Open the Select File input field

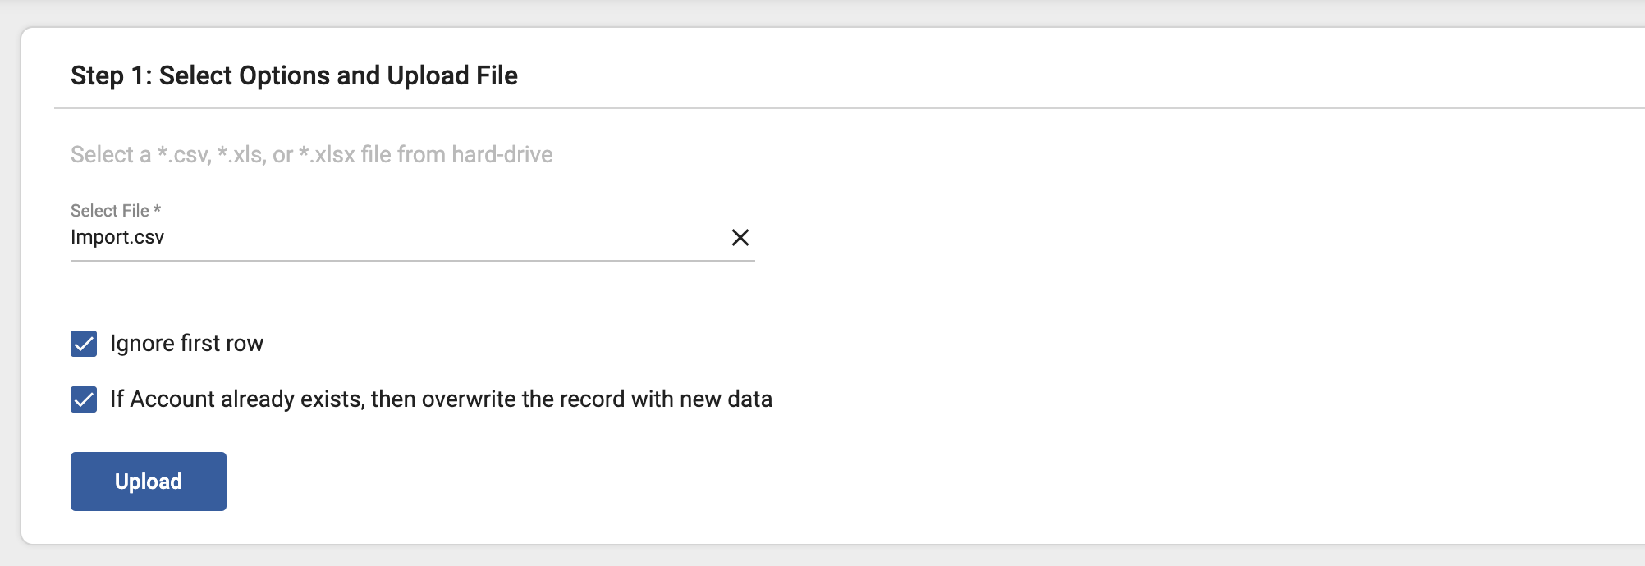pos(394,238)
